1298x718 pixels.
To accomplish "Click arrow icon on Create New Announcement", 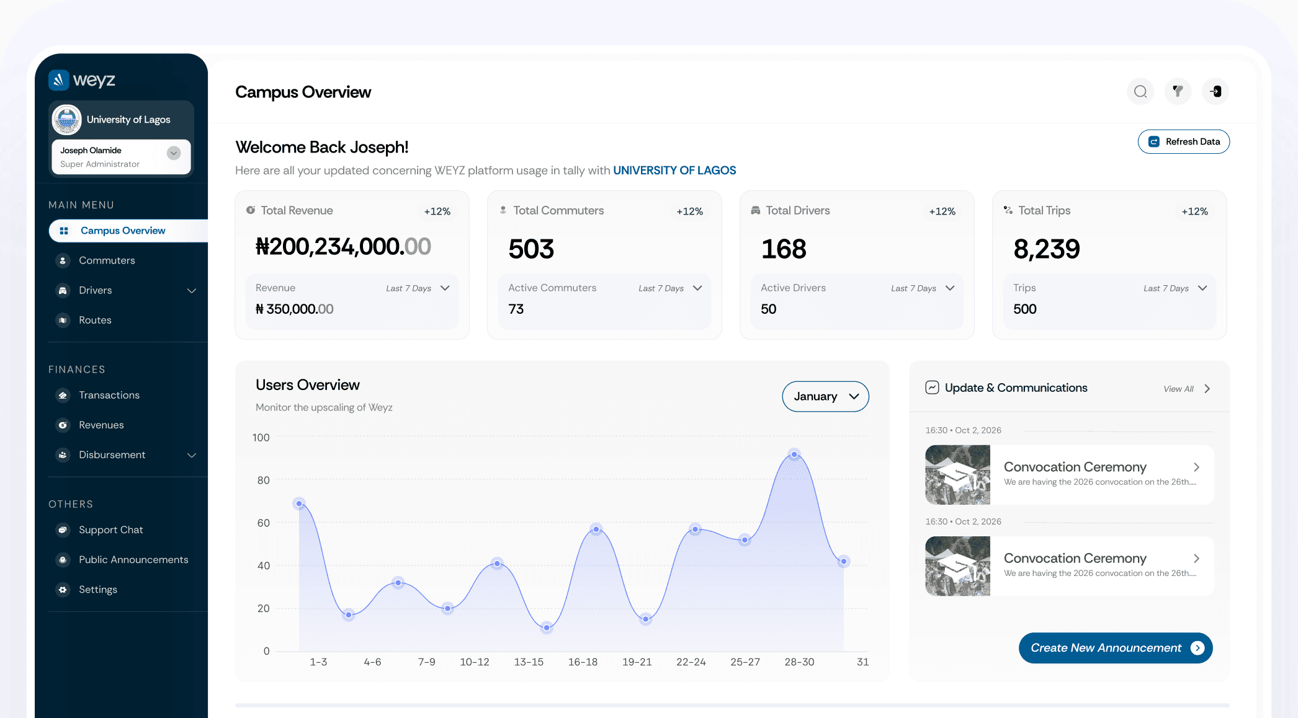I will point(1197,648).
